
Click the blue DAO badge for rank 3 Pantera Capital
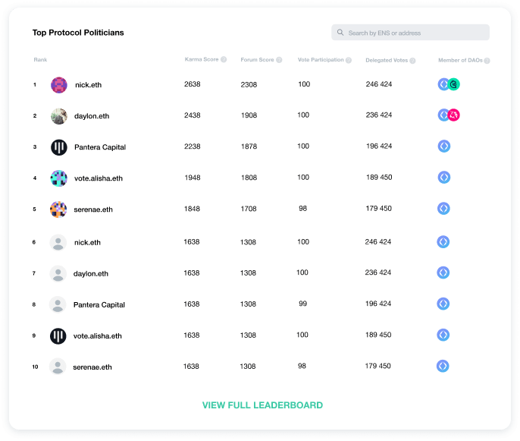(444, 146)
